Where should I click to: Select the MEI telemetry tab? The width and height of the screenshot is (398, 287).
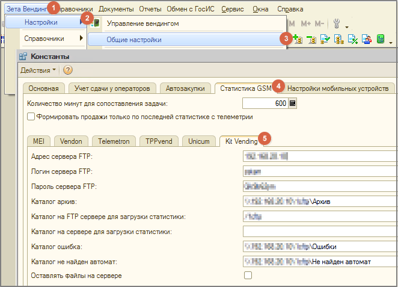pyautogui.click(x=38, y=141)
